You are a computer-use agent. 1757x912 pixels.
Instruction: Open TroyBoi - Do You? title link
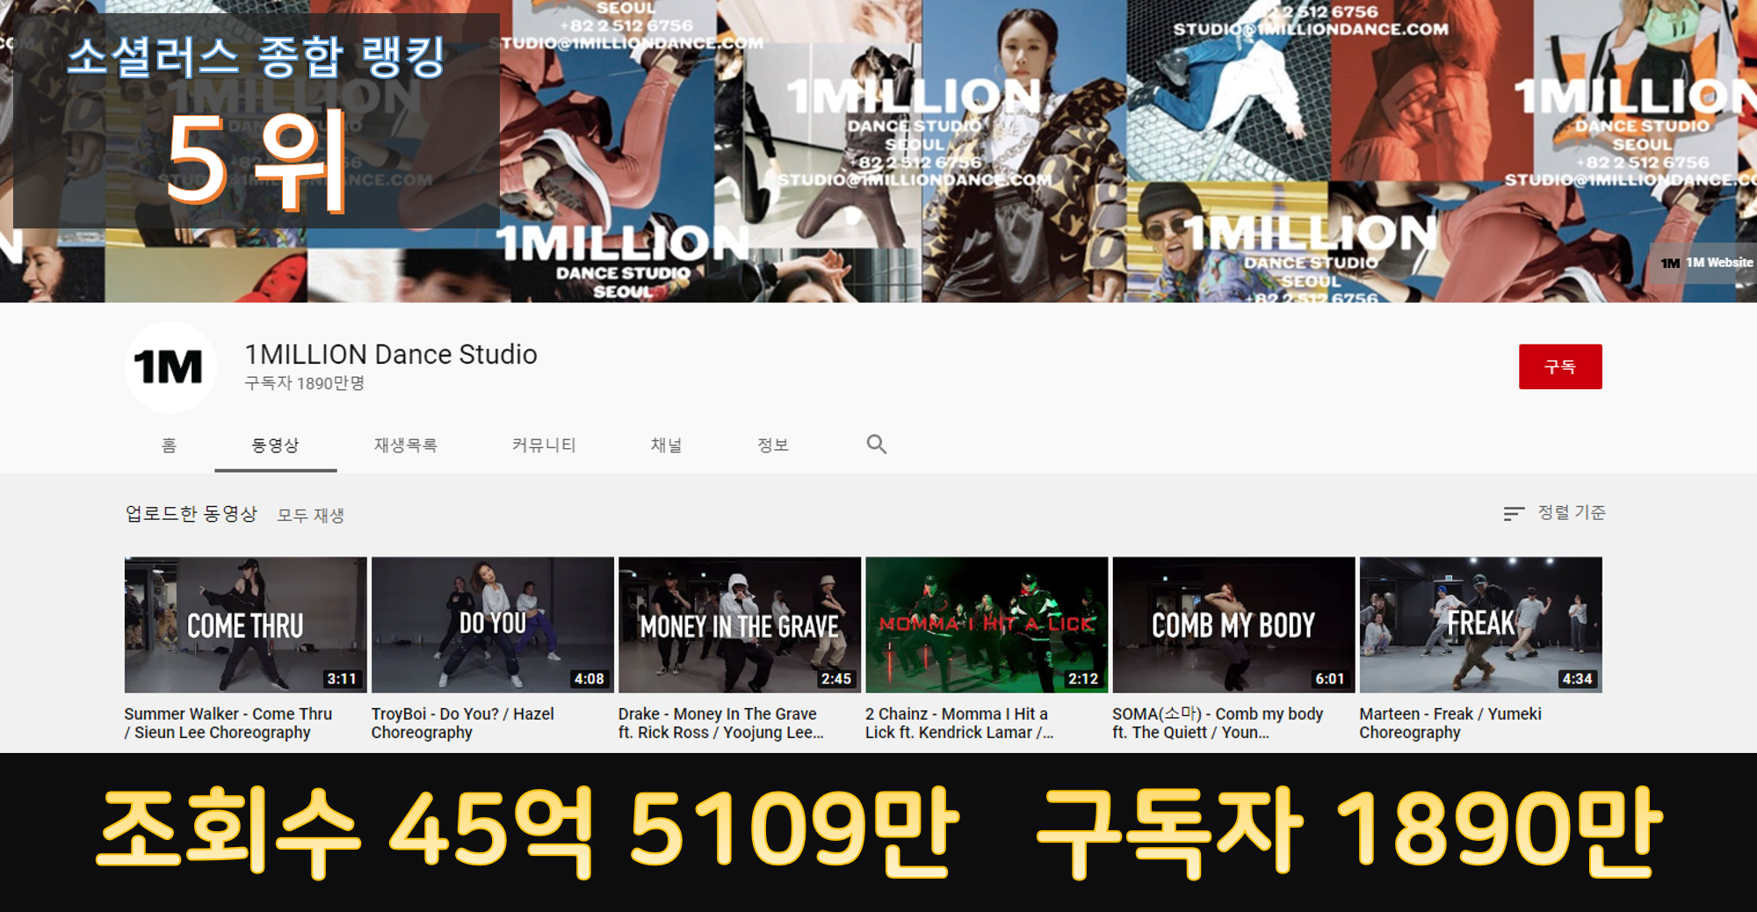click(463, 723)
